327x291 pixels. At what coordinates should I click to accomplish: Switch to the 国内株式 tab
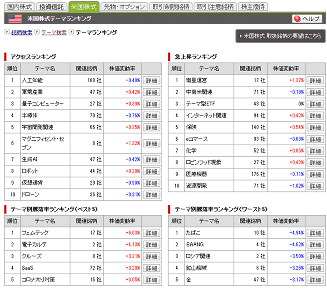(20, 7)
